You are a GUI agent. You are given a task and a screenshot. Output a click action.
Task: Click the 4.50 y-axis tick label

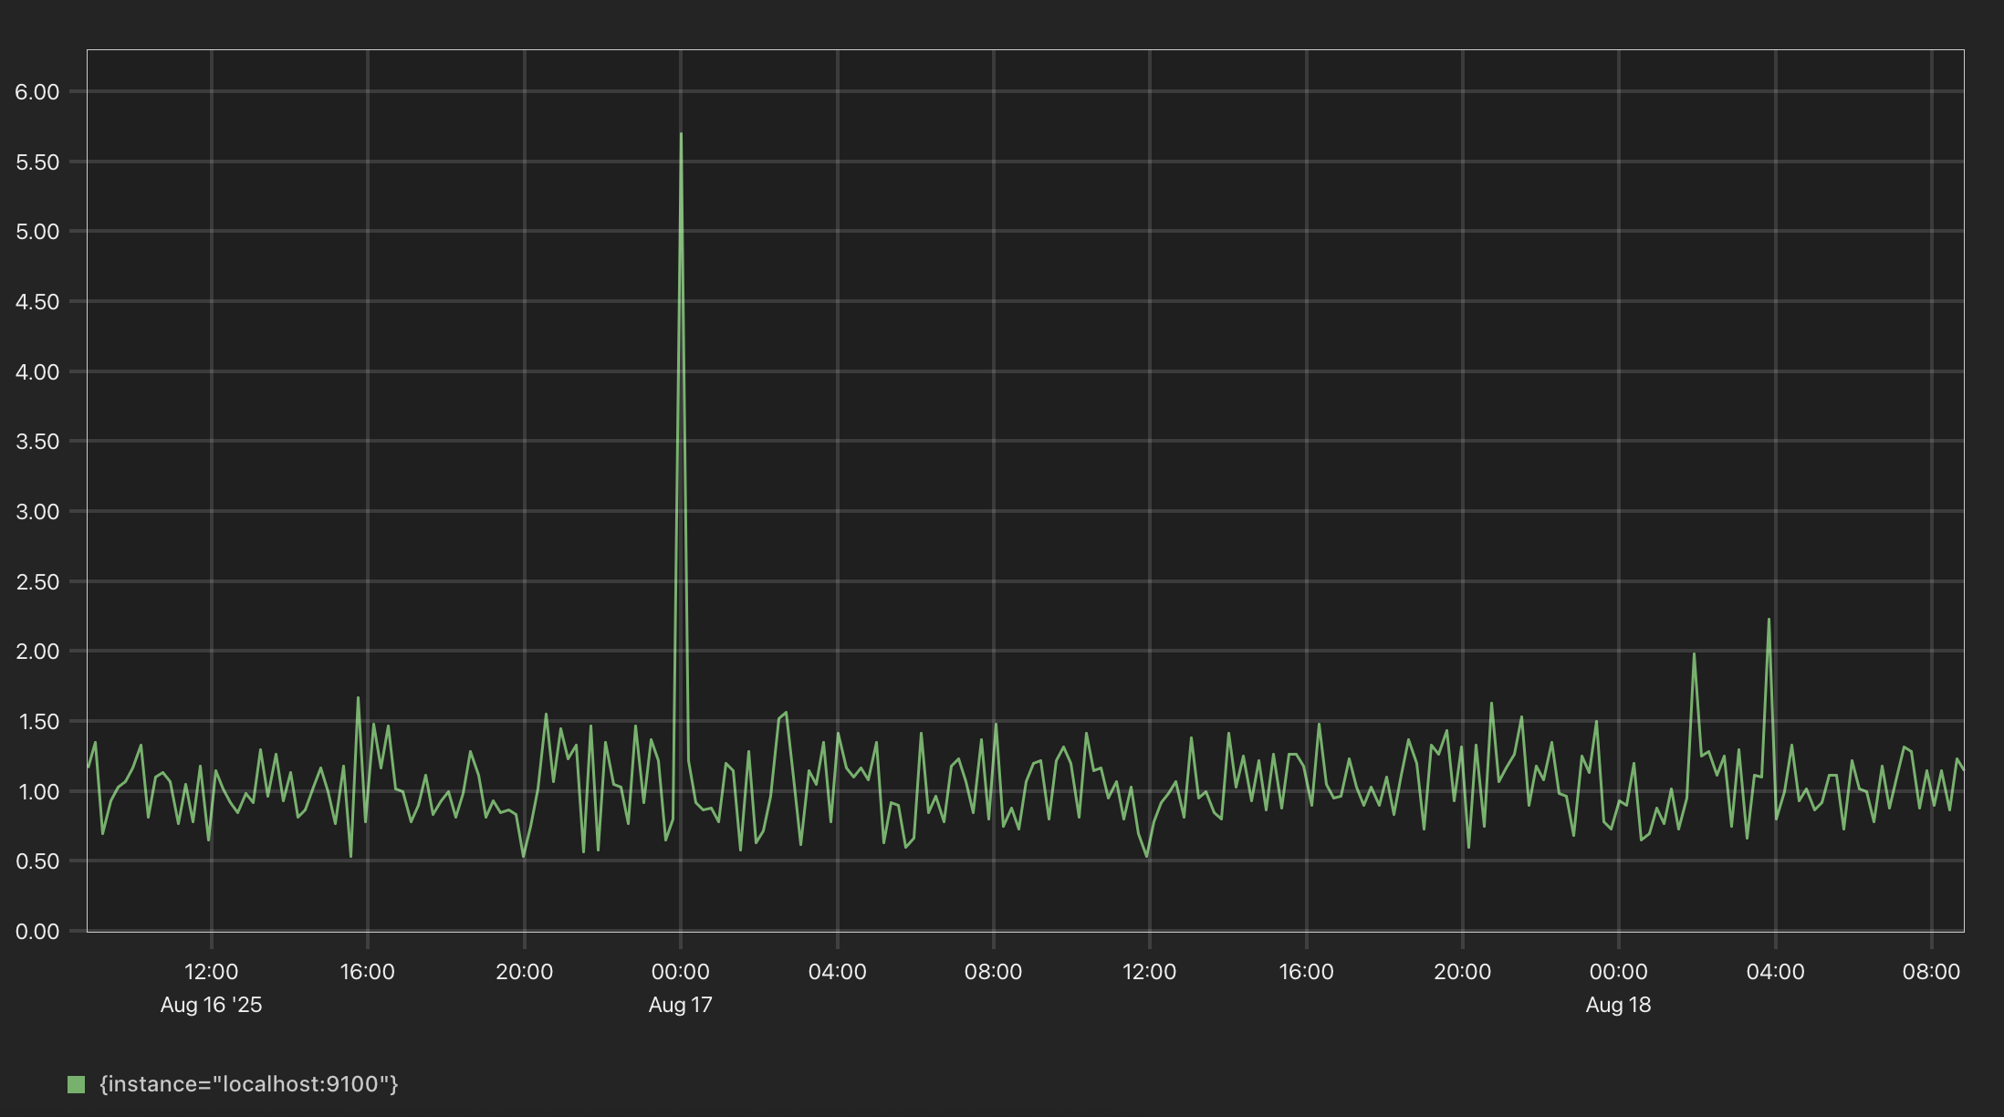(37, 301)
